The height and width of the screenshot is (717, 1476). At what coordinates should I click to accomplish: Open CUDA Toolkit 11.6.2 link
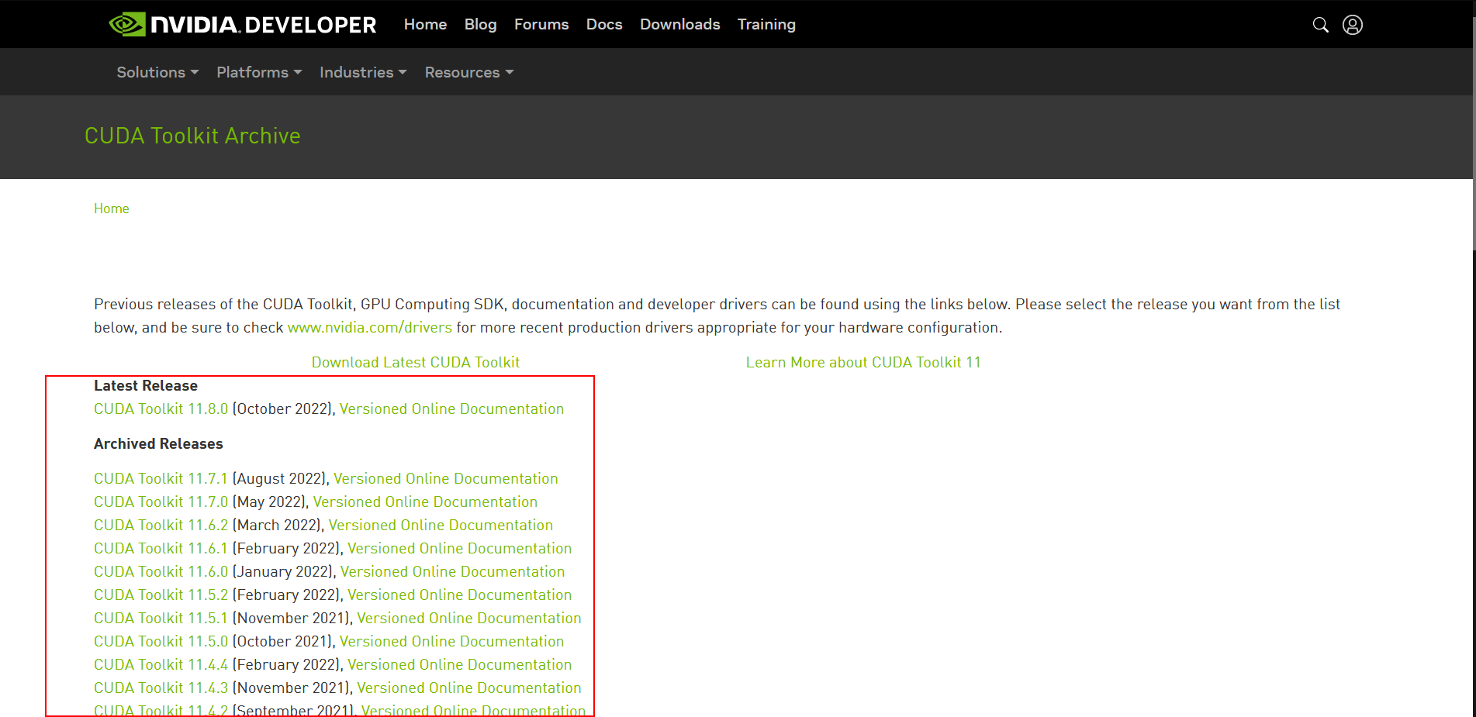click(161, 525)
